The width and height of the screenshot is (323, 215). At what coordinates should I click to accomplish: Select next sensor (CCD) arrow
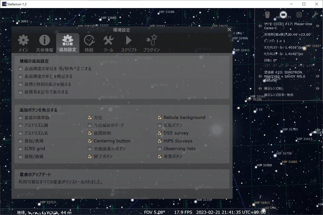[317, 26]
